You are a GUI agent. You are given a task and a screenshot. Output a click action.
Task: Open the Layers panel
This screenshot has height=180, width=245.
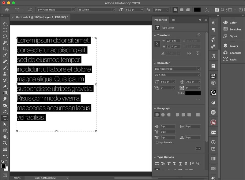point(234,46)
